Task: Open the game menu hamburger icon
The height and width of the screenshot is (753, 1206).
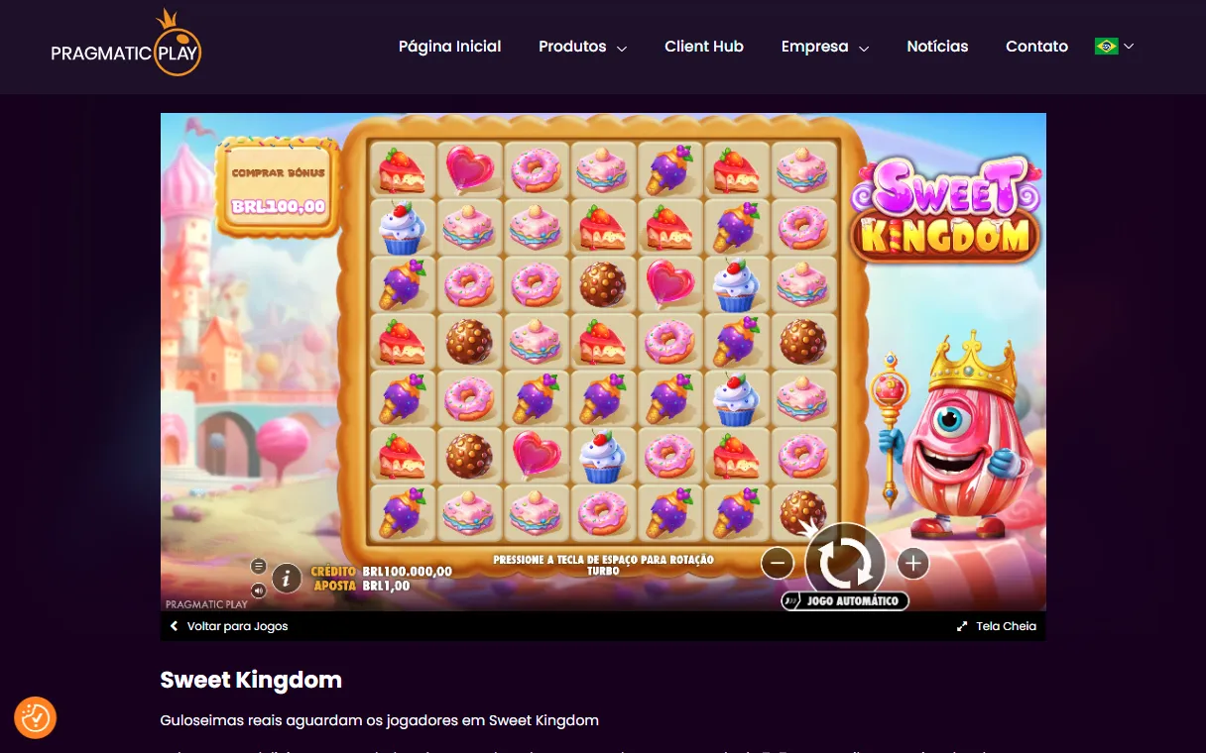Action: tap(259, 566)
